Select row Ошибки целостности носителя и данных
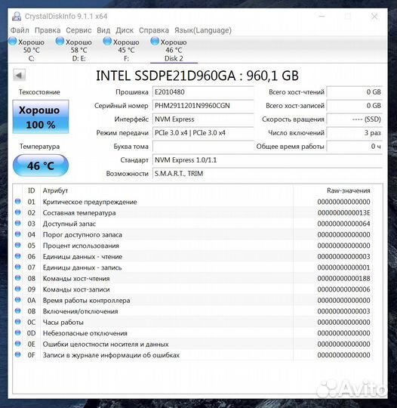Screen dimensions: 397x408 click(x=192, y=344)
